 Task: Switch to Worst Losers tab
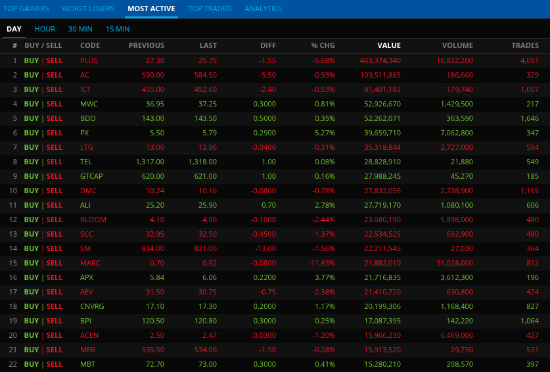tap(88, 9)
